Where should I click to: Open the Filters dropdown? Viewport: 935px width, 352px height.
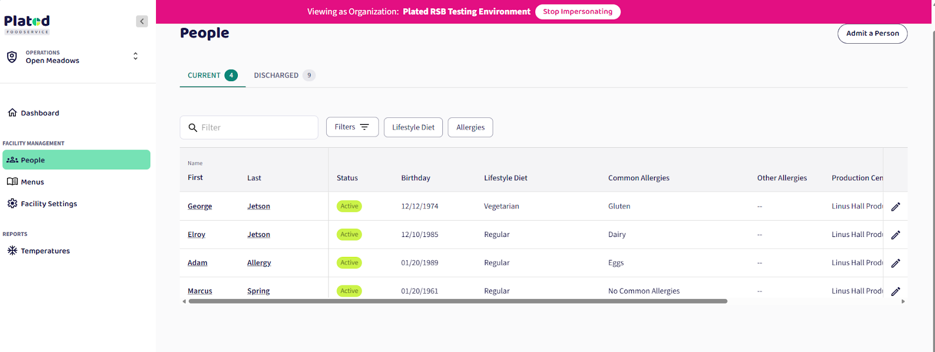point(352,127)
